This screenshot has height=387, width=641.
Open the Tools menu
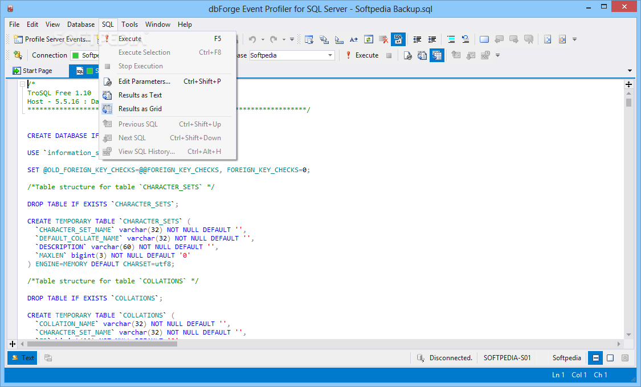[x=129, y=25]
